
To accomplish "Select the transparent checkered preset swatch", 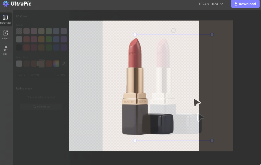I will point(19,31).
